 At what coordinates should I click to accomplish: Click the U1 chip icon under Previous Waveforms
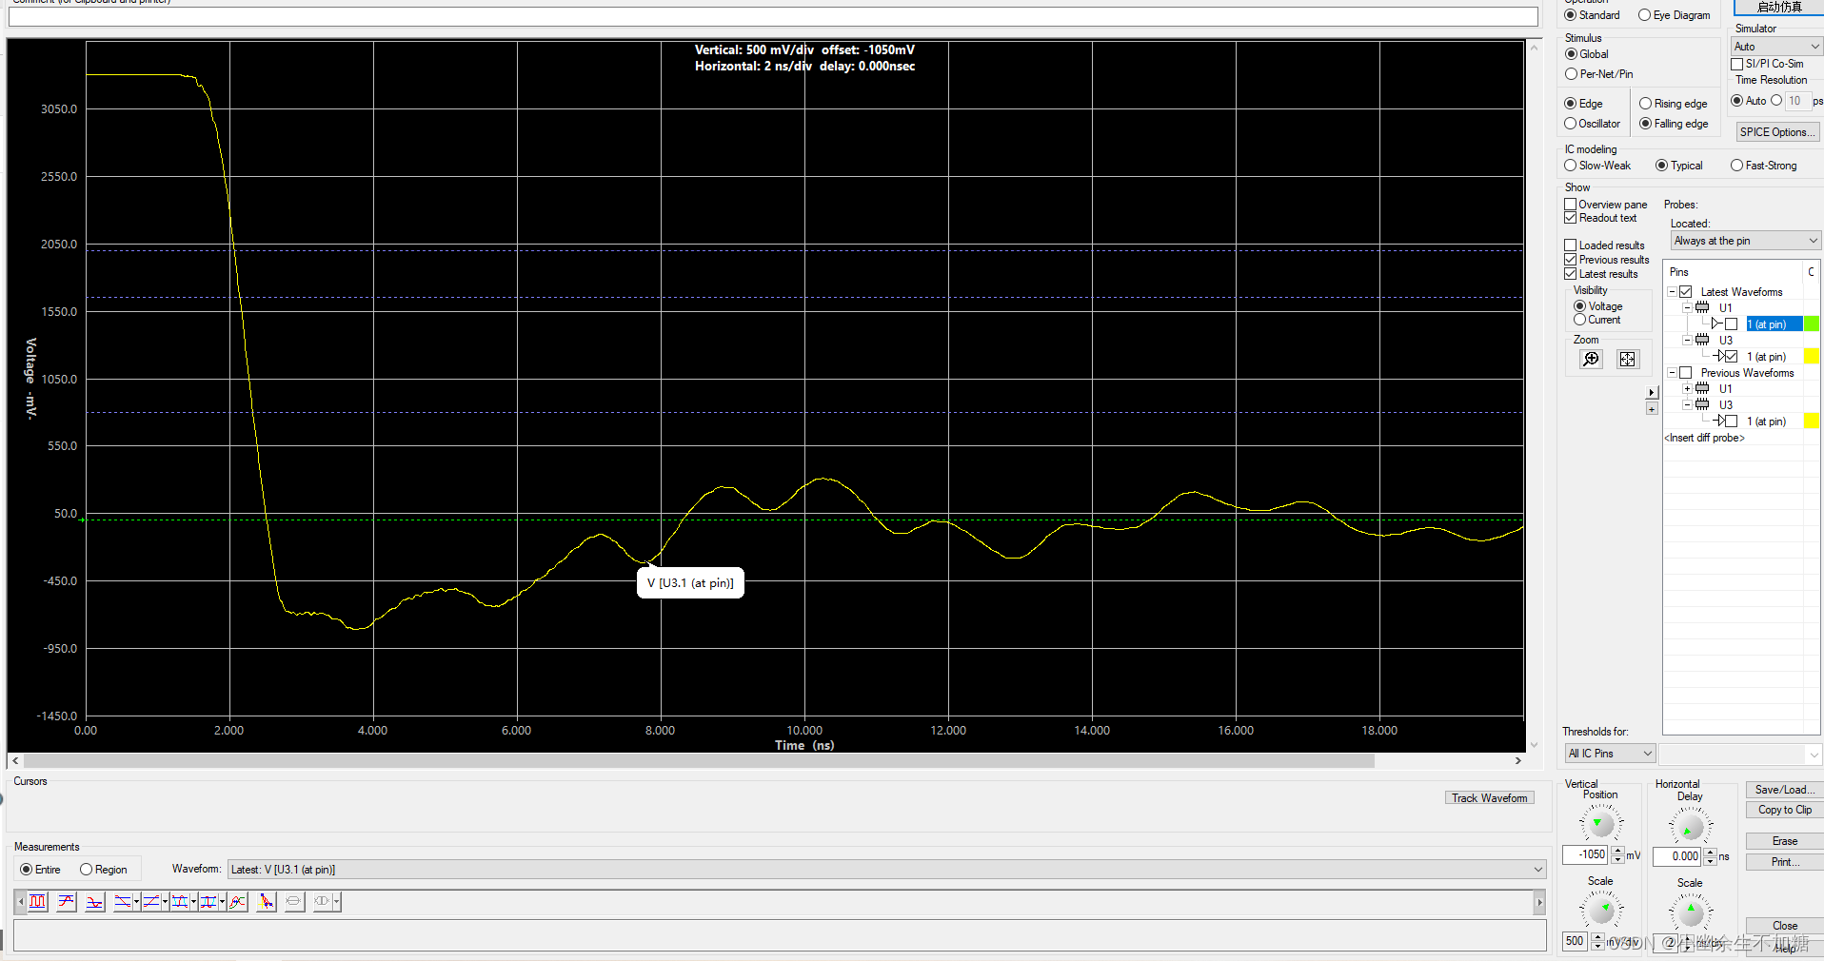coord(1702,388)
